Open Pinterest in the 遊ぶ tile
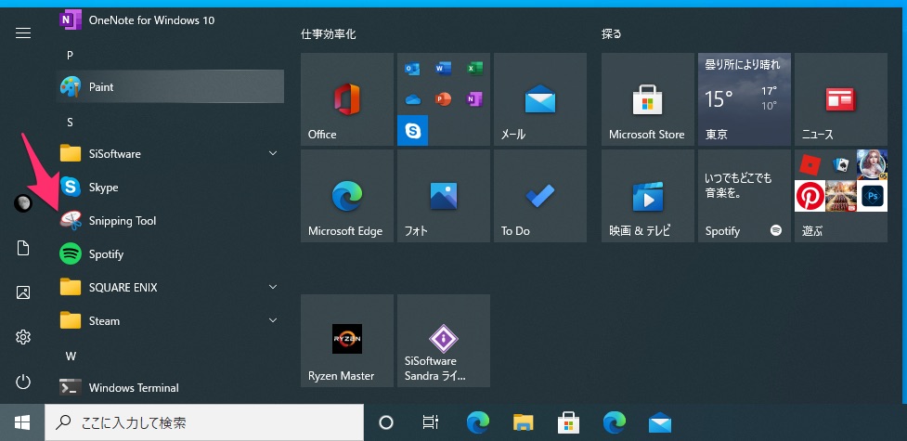The height and width of the screenshot is (441, 907). pos(810,196)
